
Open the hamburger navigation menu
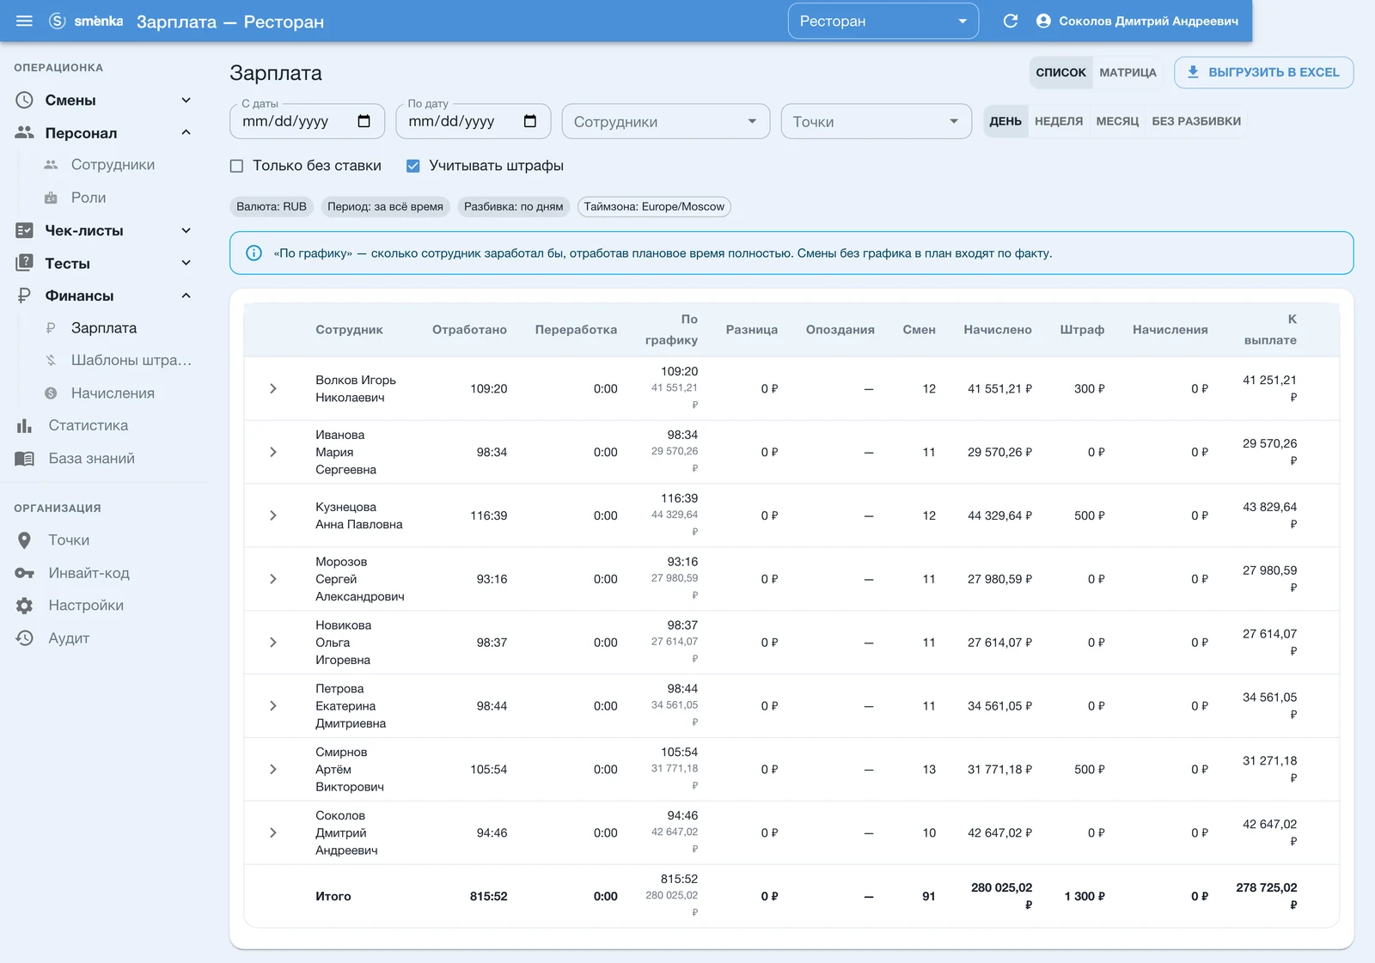pyautogui.click(x=24, y=21)
